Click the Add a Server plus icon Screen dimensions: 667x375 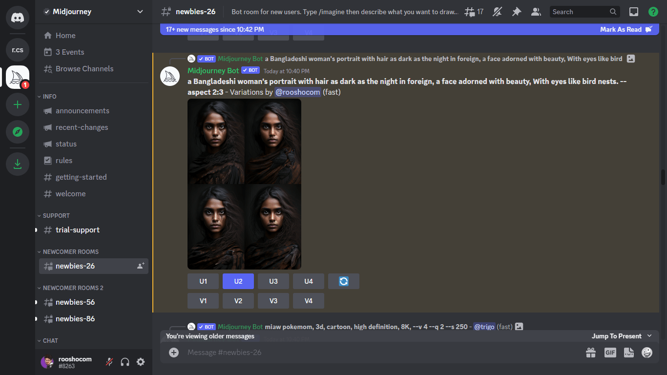coord(18,104)
